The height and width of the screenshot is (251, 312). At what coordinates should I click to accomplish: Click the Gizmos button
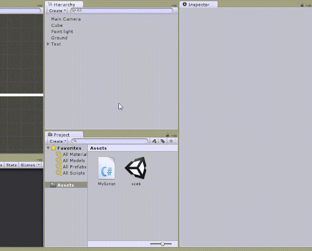tap(28, 165)
